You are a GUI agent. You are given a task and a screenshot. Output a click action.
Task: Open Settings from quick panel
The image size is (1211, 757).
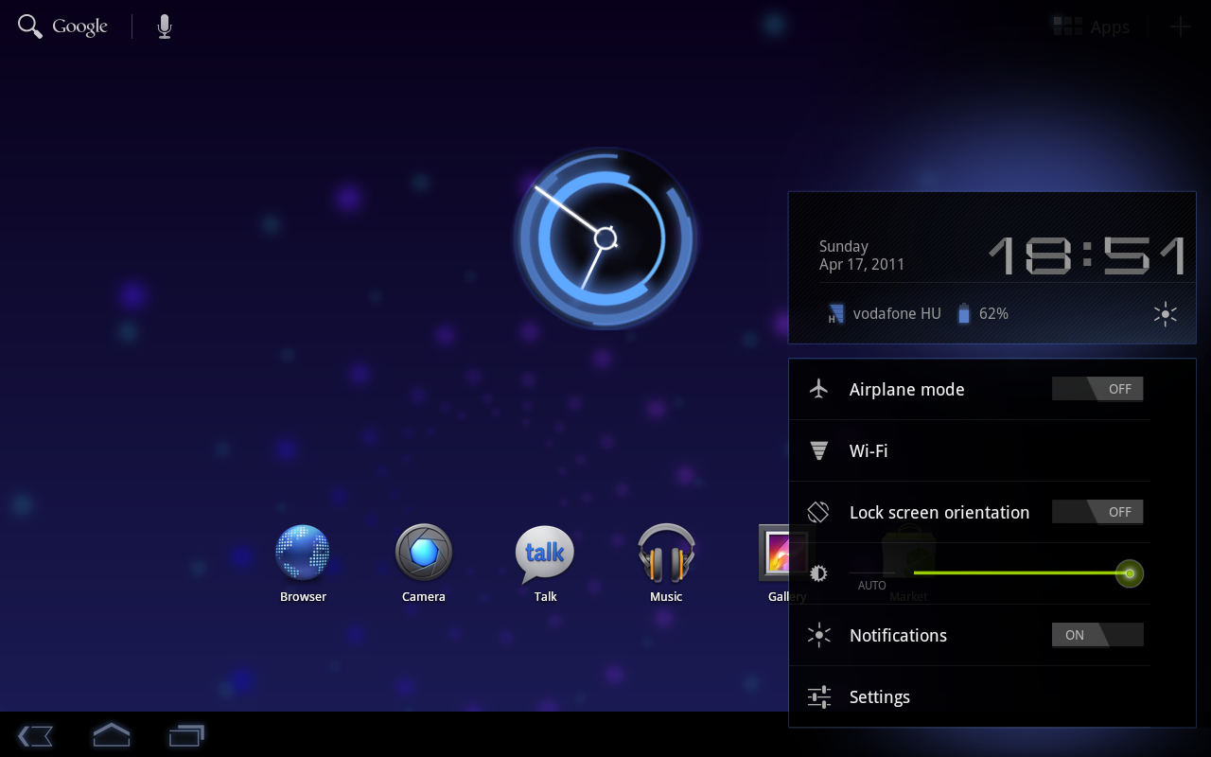click(970, 696)
